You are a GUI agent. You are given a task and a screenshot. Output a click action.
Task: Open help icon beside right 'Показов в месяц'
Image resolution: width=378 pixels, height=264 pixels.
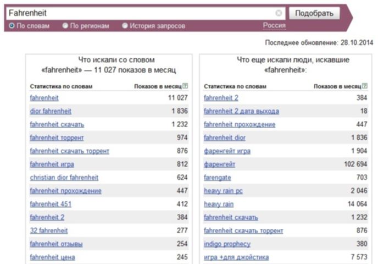(x=365, y=86)
